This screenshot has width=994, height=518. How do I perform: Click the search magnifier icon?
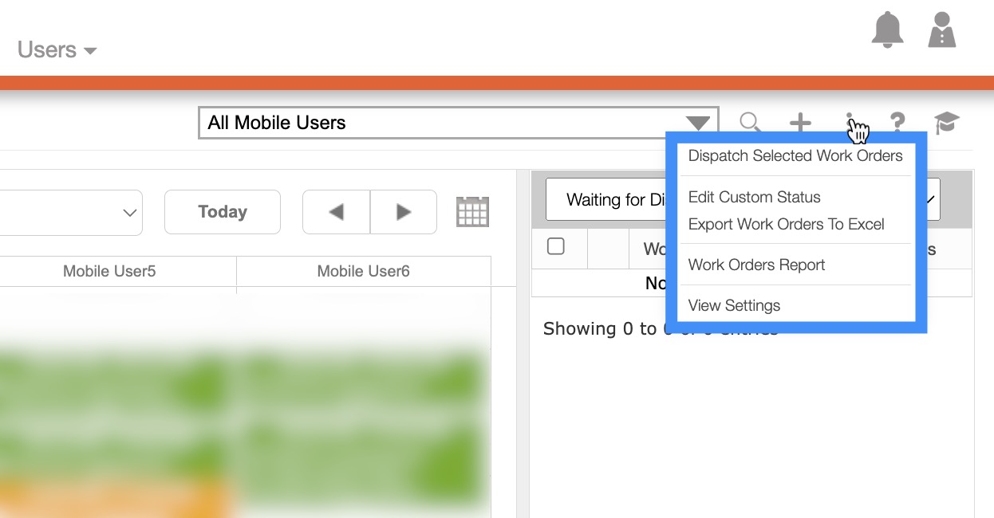coord(749,122)
